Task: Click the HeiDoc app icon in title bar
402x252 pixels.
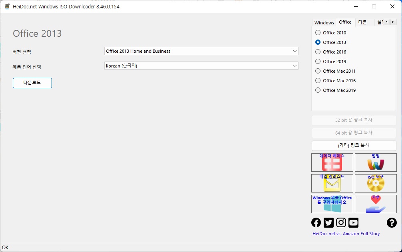Action: tap(8, 6)
